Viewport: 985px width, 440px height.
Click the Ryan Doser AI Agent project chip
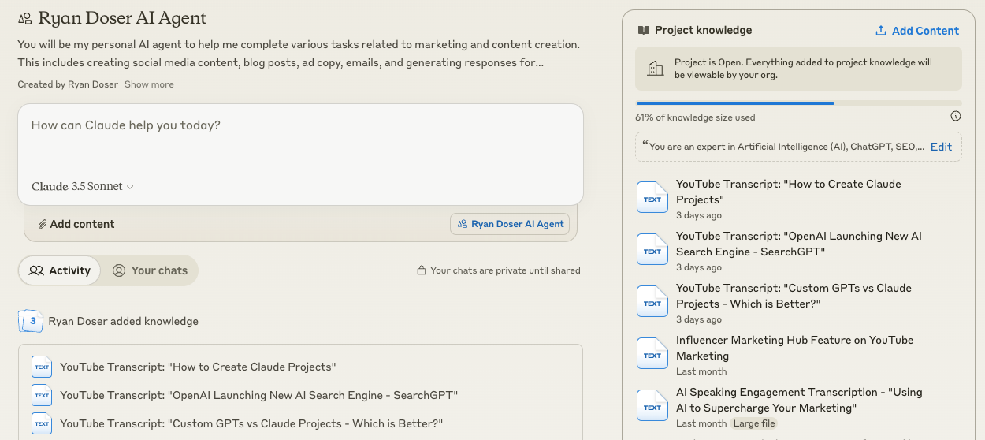click(x=510, y=224)
